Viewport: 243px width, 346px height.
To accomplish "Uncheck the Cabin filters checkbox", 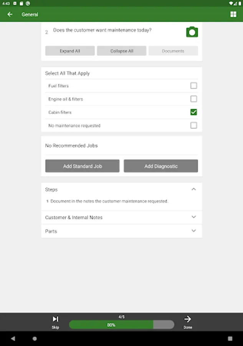I will coord(193,112).
